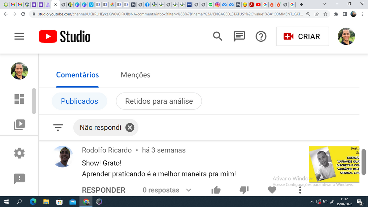Open the comment's three-dot options menu
The height and width of the screenshot is (207, 368).
pos(300,190)
